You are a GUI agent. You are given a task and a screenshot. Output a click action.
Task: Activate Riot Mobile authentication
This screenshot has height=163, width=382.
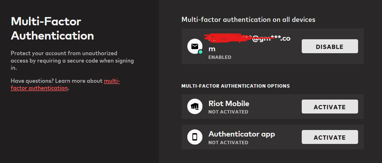coord(330,107)
